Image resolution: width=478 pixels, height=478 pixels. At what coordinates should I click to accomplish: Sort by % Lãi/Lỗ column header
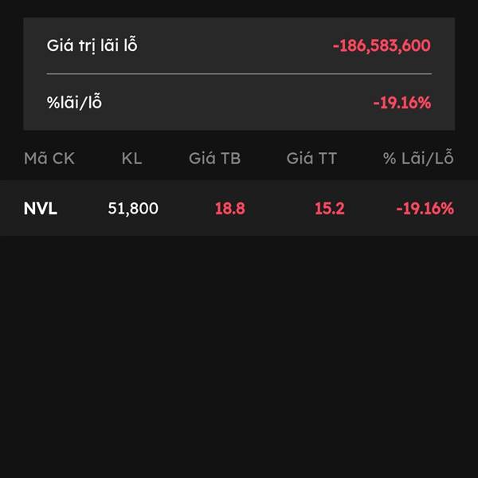click(x=418, y=158)
